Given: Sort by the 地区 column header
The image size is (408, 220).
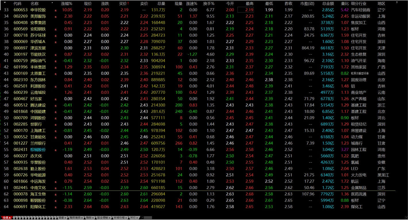Looking at the screenshot, I should 381,4.
